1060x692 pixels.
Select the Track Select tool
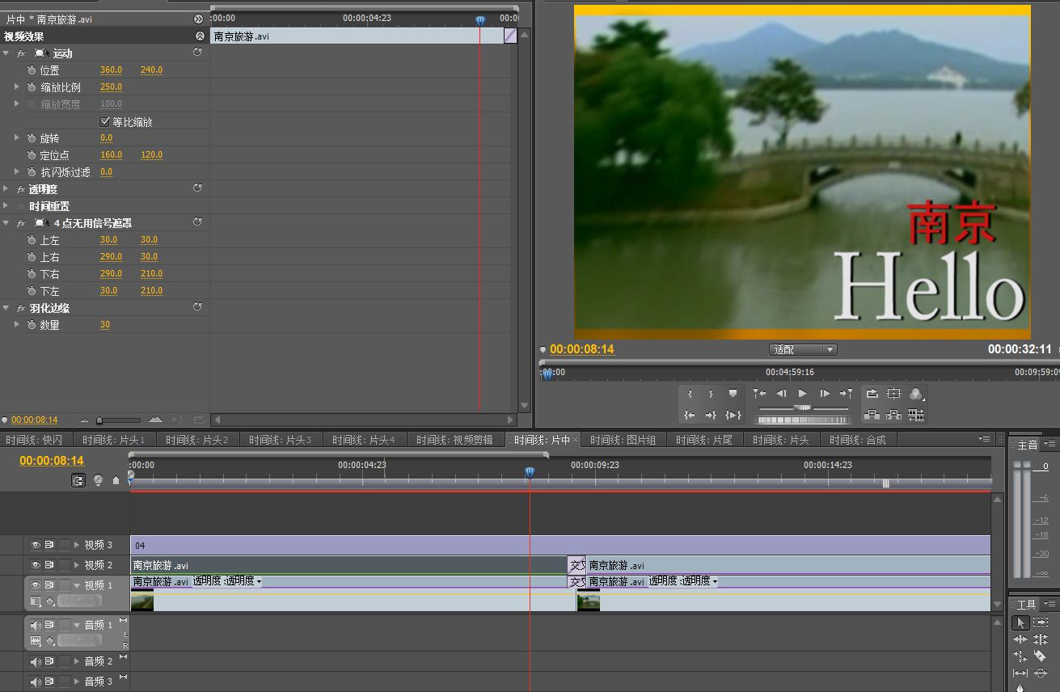point(1040,622)
